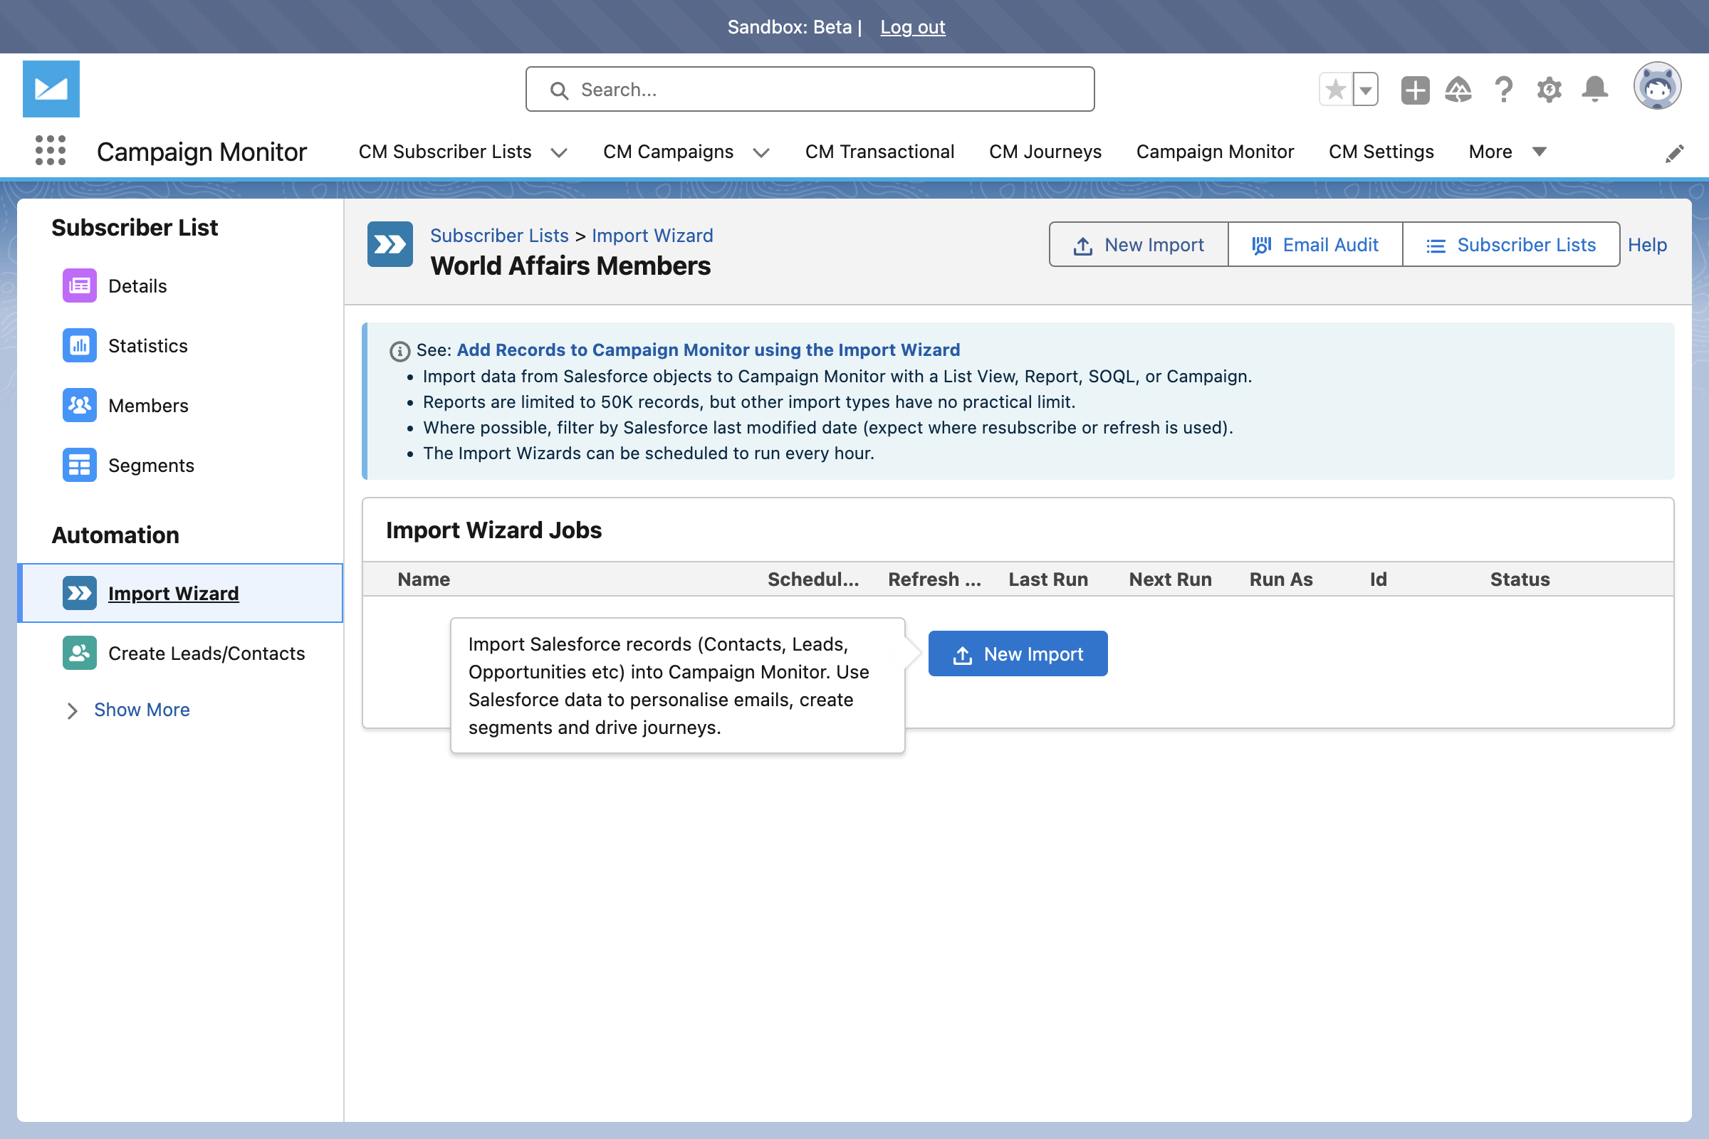Click the Trailhead guidance icon
The width and height of the screenshot is (1709, 1139).
1458,90
